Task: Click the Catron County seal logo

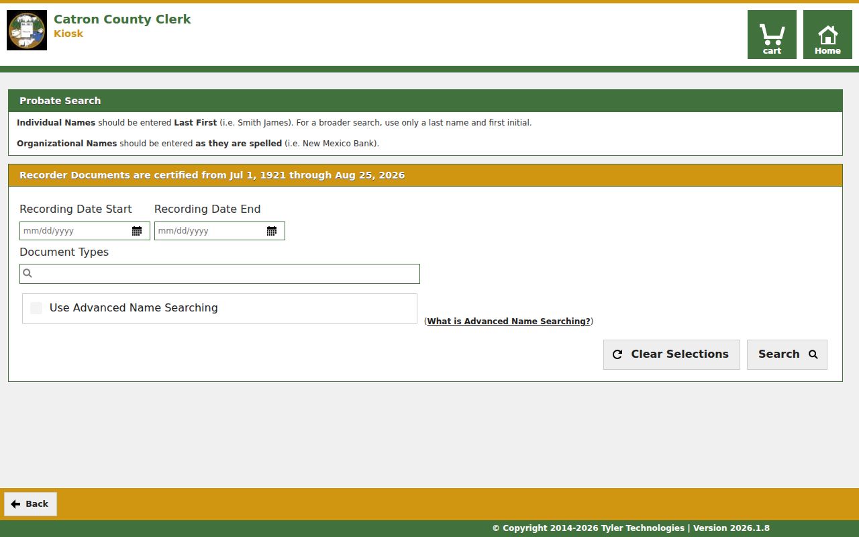Action: coord(27,30)
